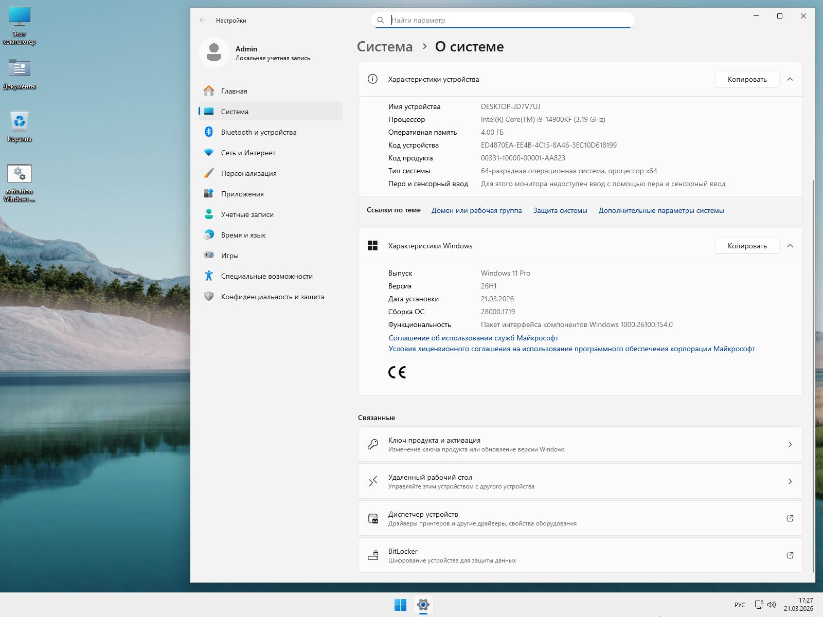Click the volume icon in system tray
Image resolution: width=823 pixels, height=617 pixels.
[x=772, y=605]
